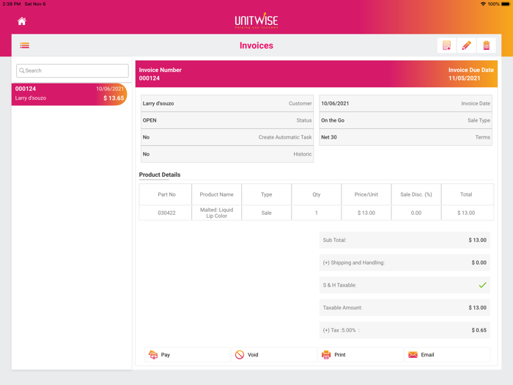Screen dimensions: 513x385
Task: Select invoice 000124 in the list
Action: click(69, 95)
